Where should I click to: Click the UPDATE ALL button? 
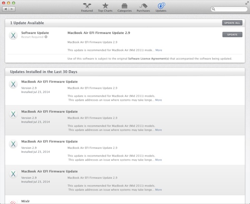[232, 23]
